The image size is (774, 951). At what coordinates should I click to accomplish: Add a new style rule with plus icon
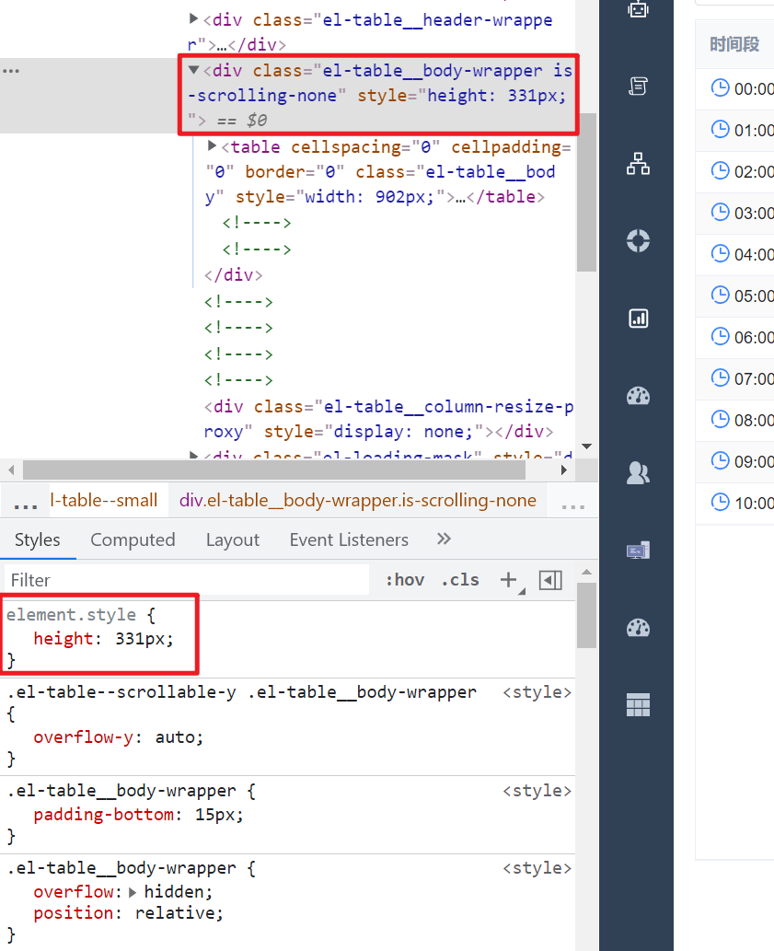510,580
